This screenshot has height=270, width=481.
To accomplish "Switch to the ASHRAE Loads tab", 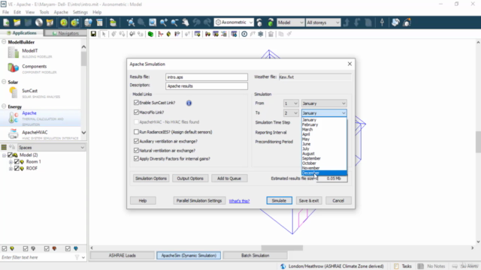I will tap(122, 255).
